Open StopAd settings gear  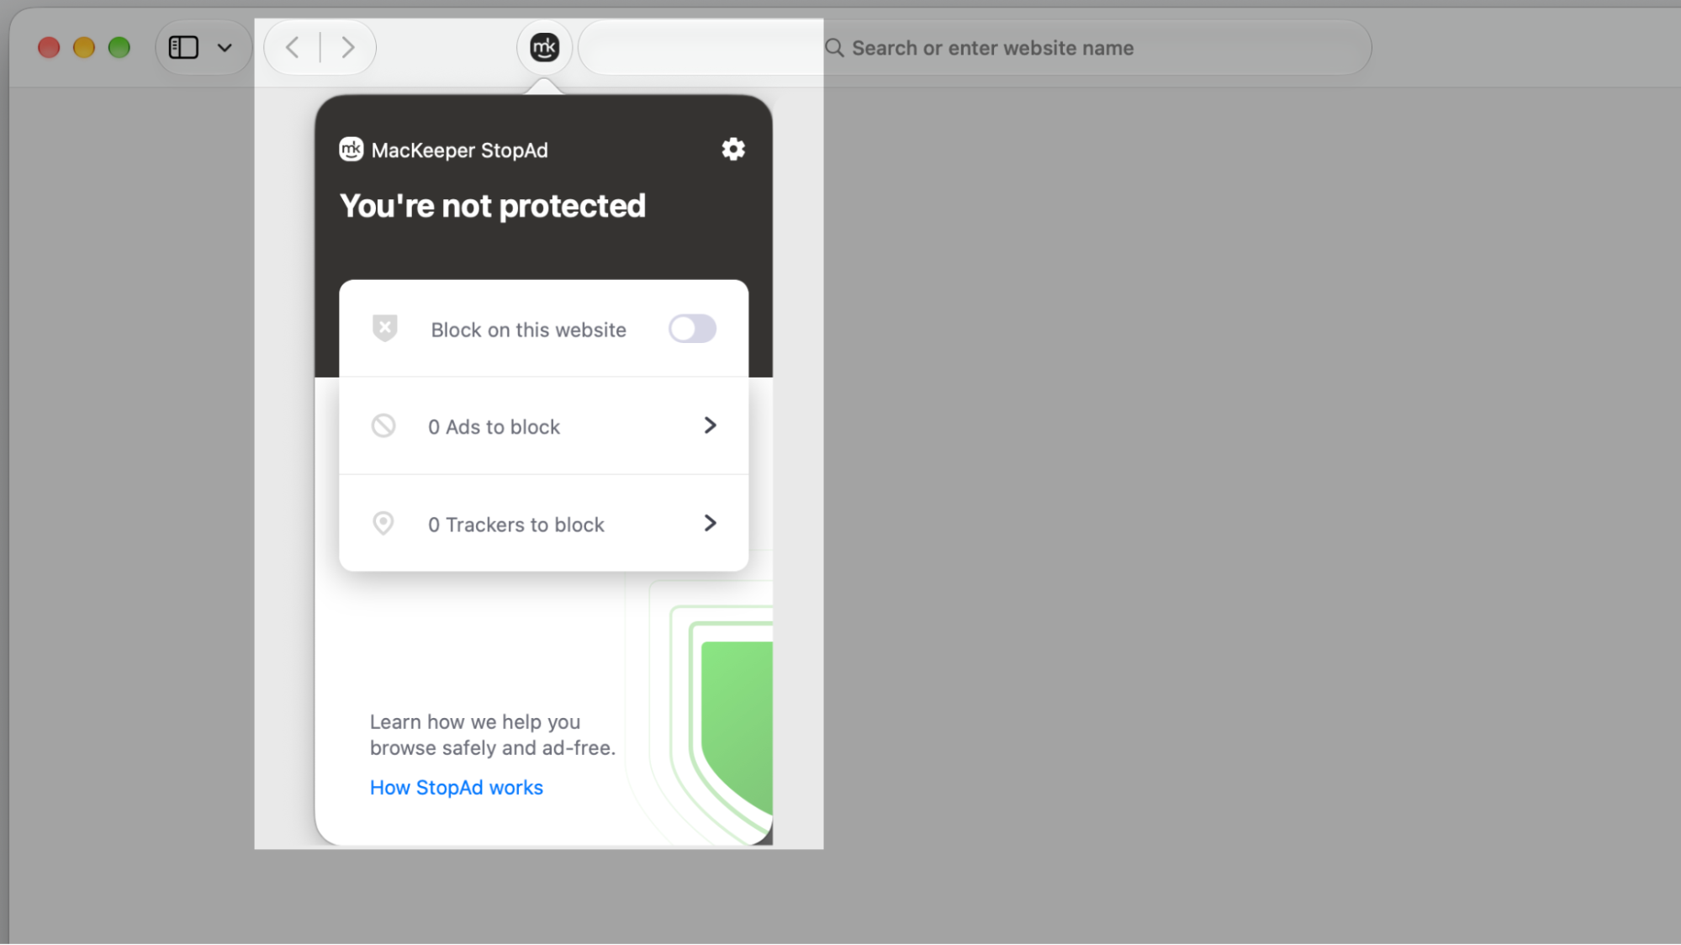[733, 150]
